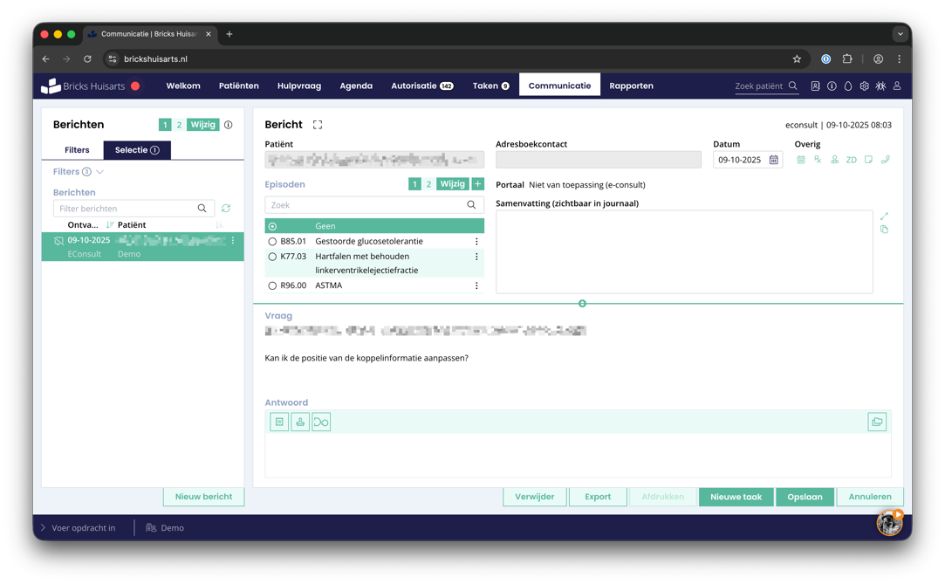Expand the Bericht panel to fullscreen

(318, 125)
